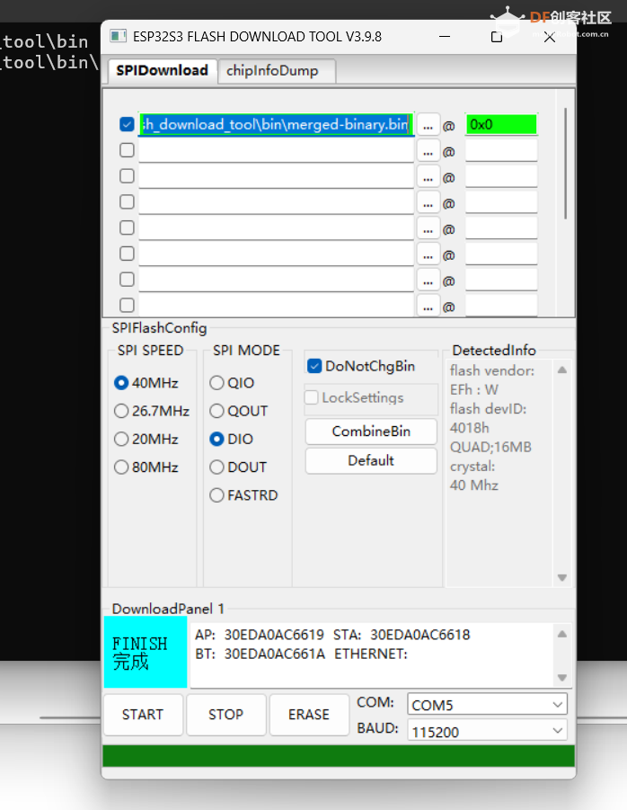Tick the sixth file row checkbox
Screen dimensions: 627x810
click(x=127, y=254)
